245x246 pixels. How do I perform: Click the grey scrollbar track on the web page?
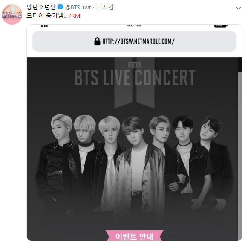pos(240,156)
